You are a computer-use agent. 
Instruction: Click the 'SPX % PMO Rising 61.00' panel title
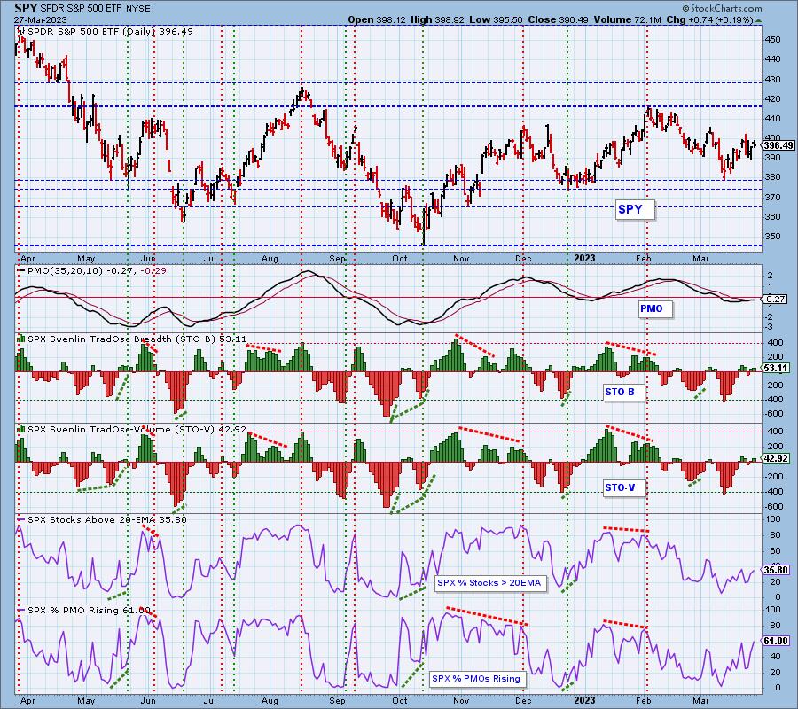[x=89, y=611]
